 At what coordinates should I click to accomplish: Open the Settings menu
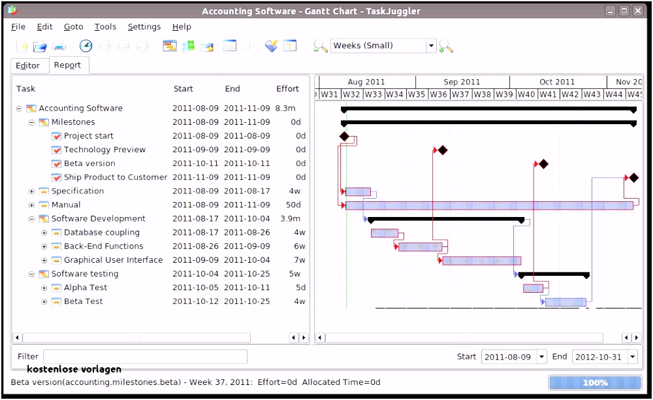[x=144, y=27]
